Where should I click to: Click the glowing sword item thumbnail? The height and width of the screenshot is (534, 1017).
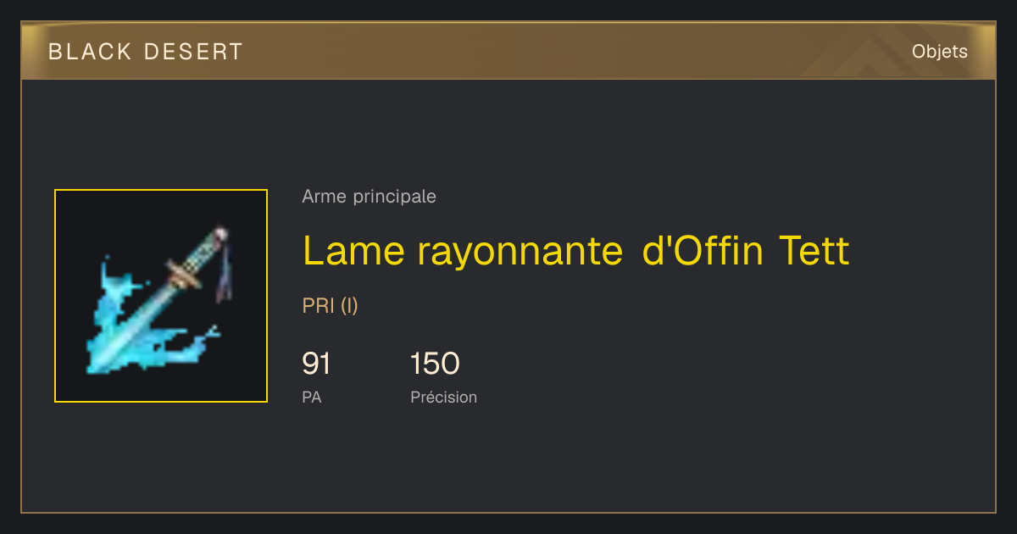pyautogui.click(x=161, y=296)
